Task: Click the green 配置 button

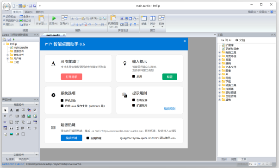Action: (x=170, y=77)
